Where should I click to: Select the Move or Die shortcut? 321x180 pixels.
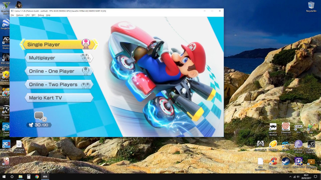click(x=6, y=76)
